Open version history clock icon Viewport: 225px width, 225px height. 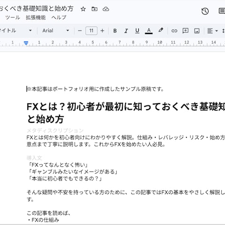tap(205, 11)
